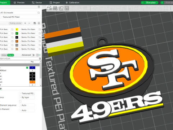Open printer settings gear at panel top
The width and height of the screenshot is (173, 130).
pyautogui.click(x=39, y=7)
